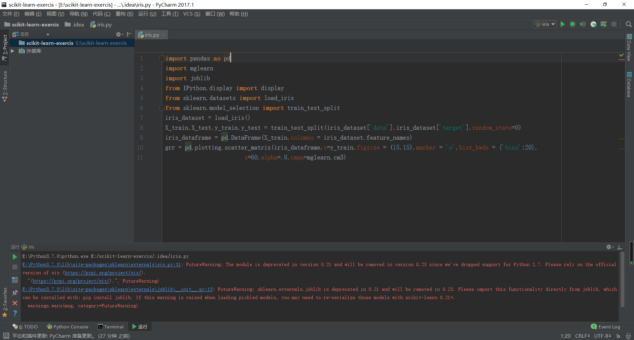Open the Database side panel
Screen dimensions: 634x340
(629, 85)
